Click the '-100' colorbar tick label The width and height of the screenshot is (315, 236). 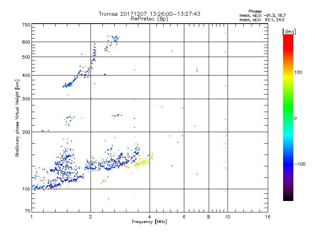click(300, 164)
